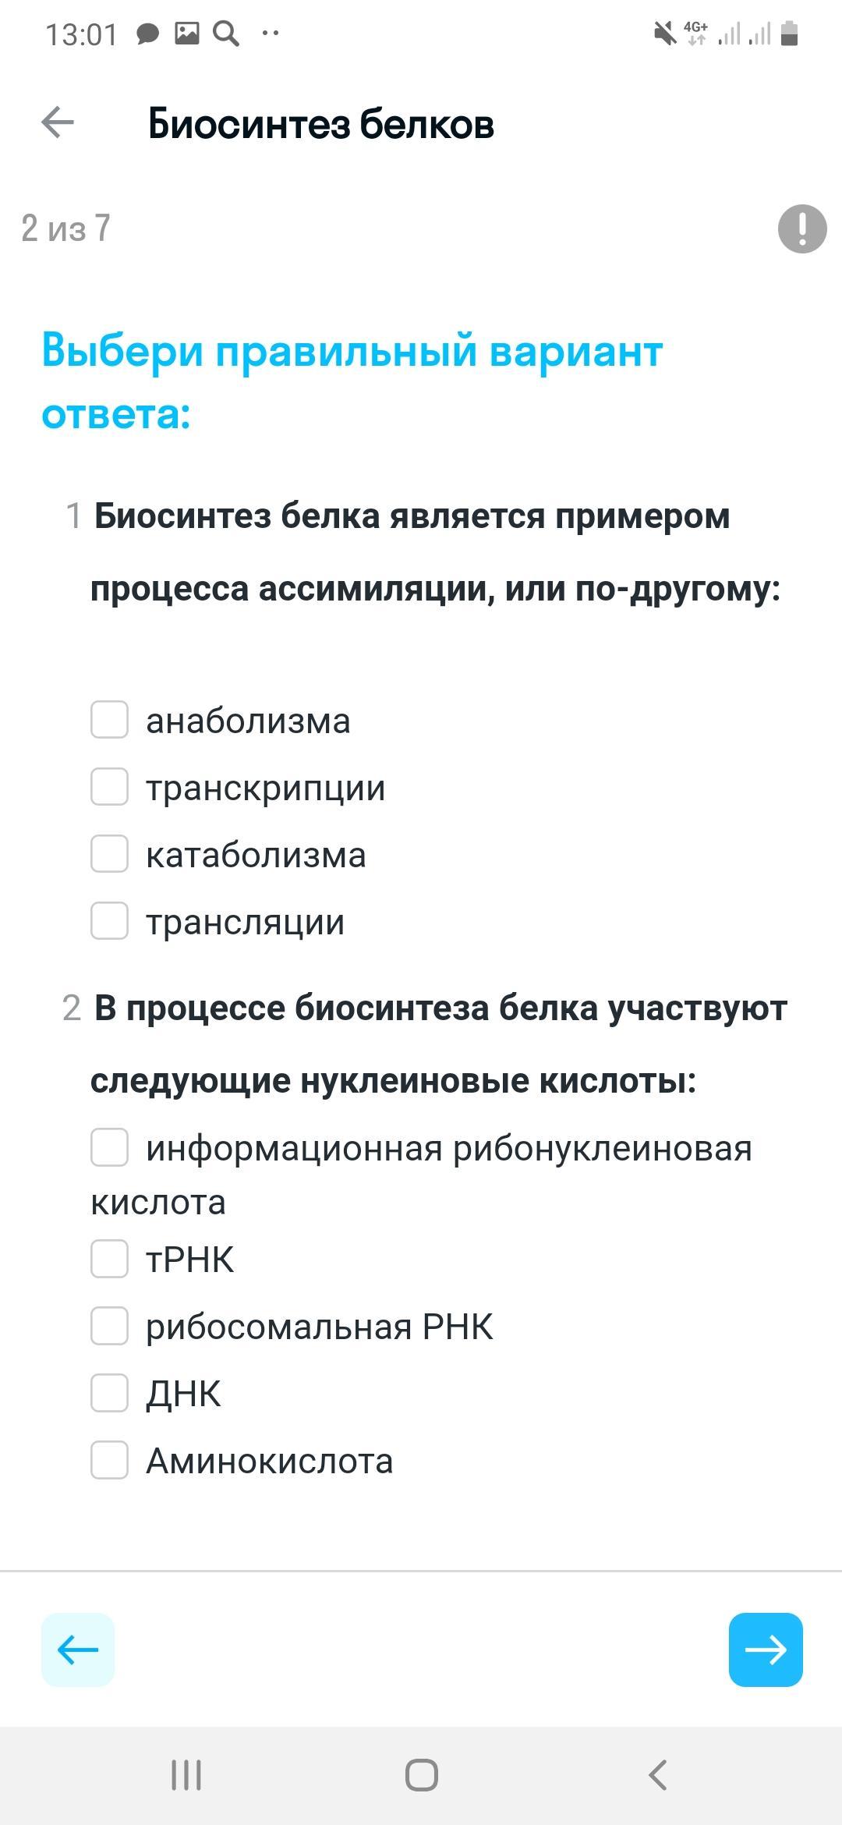Screen dimensions: 842x1825
Task: Open the report problem exclamation icon
Action: [802, 229]
